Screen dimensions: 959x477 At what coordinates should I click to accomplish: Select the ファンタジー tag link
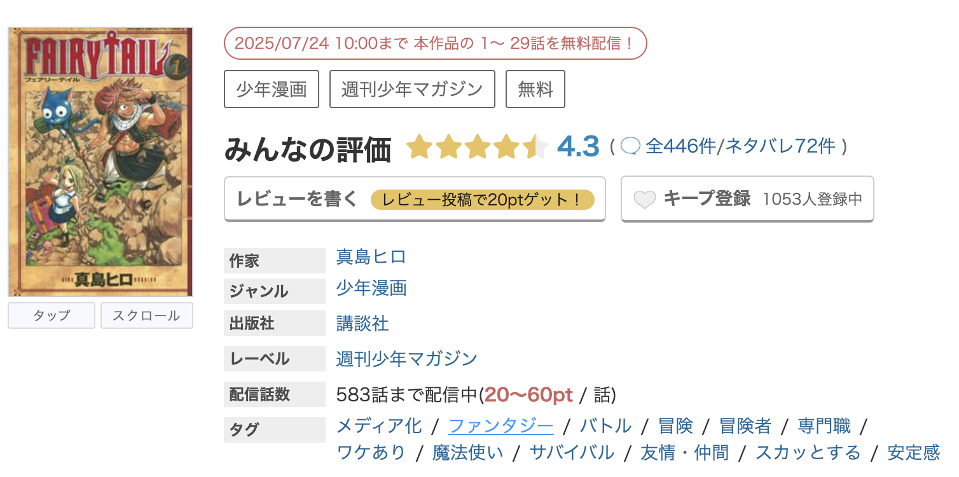pos(501,425)
